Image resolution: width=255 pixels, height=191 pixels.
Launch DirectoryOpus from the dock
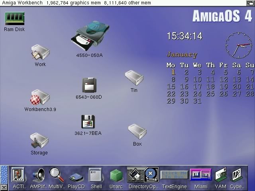[x=143, y=175]
